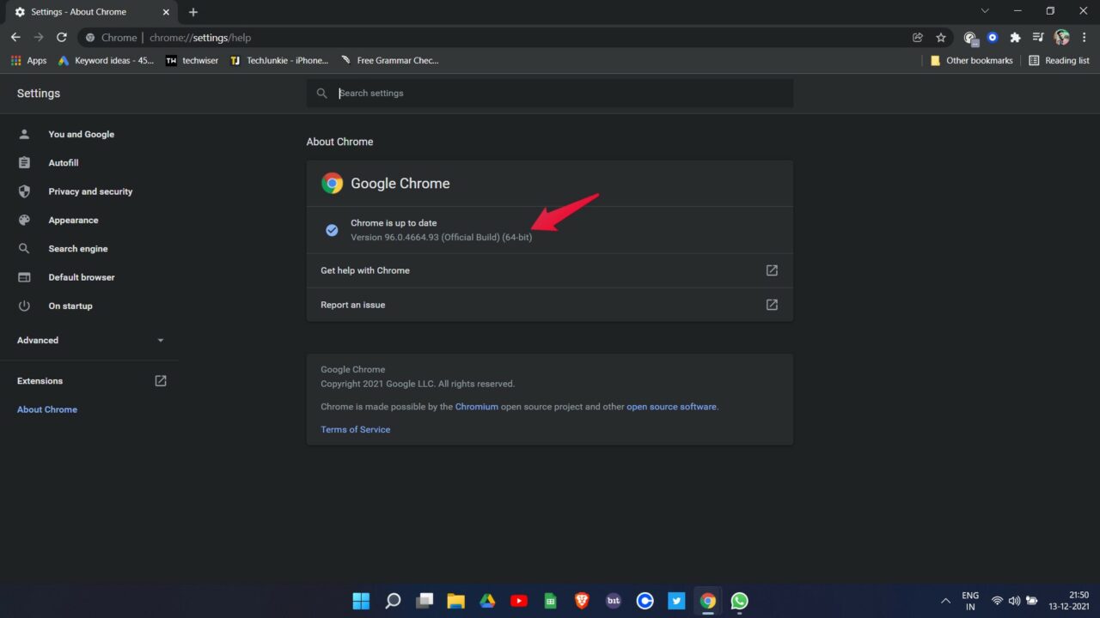This screenshot has height=618, width=1100.
Task: Open the speedometer extension icon
Action: coord(970,38)
